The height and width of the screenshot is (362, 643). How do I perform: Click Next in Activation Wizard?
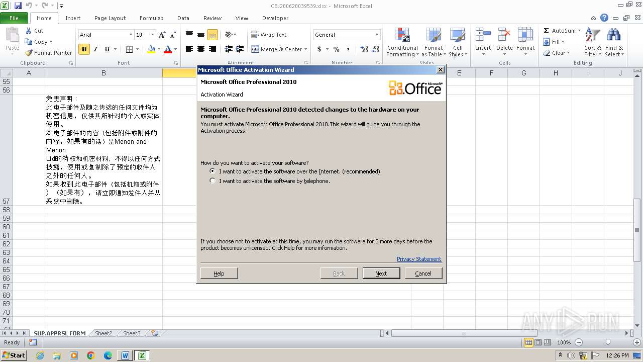[381, 274]
